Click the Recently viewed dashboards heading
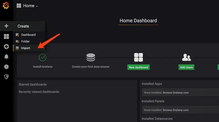Viewport: 219px width, 122px height. click(39, 92)
